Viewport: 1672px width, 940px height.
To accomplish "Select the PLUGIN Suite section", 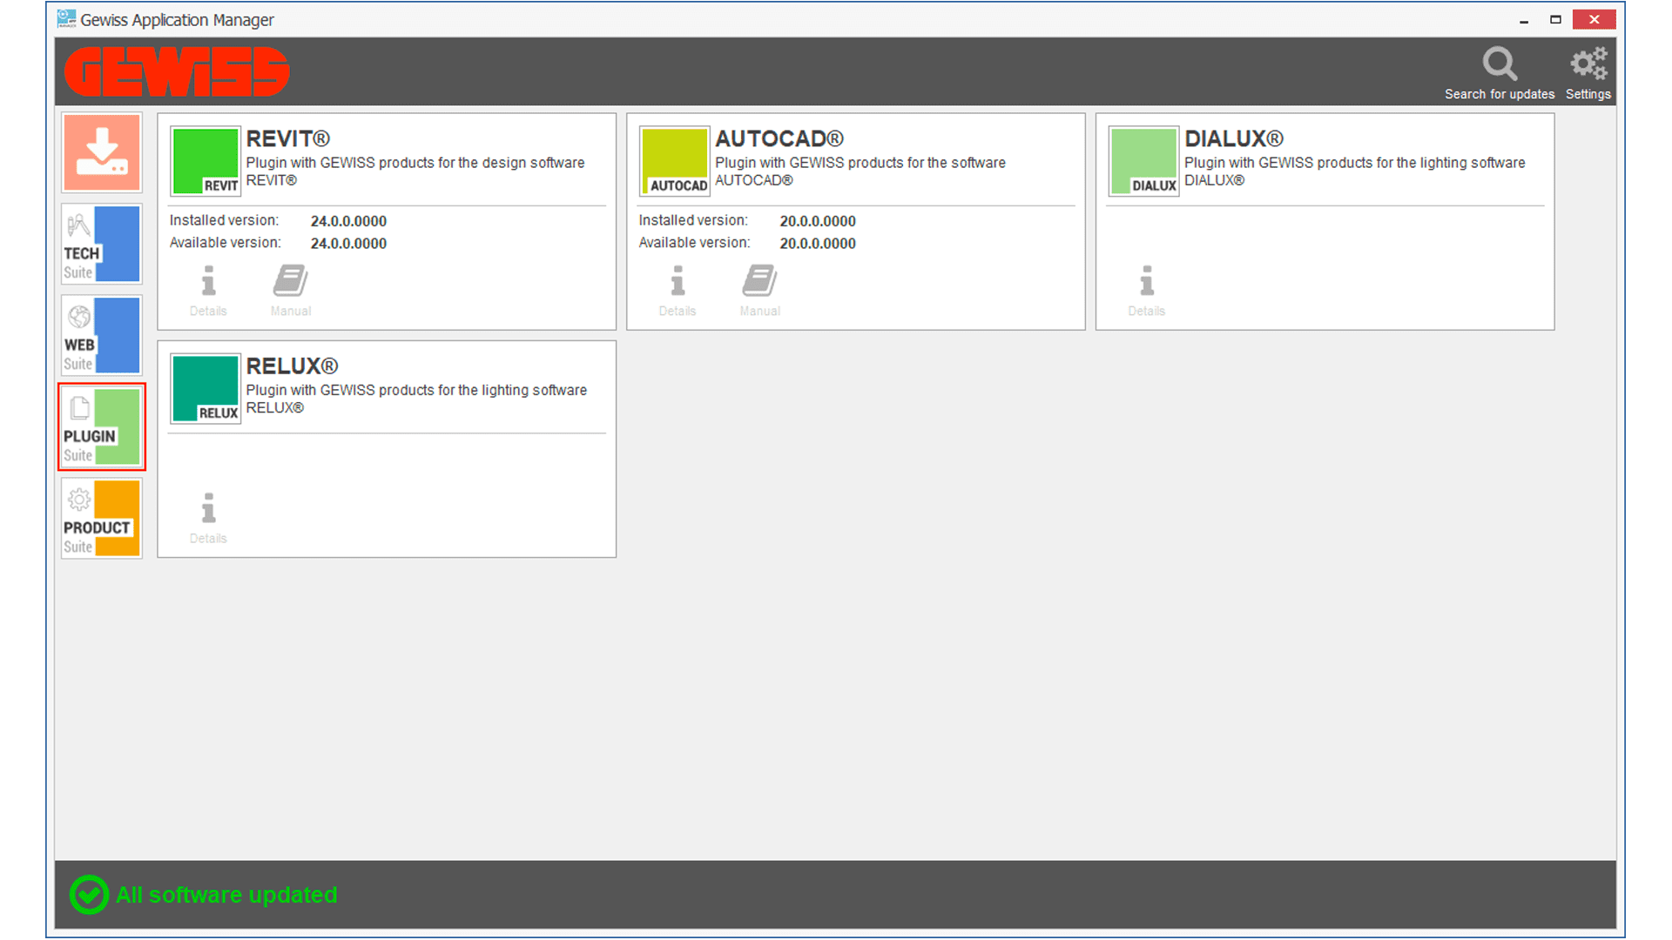I will [102, 426].
